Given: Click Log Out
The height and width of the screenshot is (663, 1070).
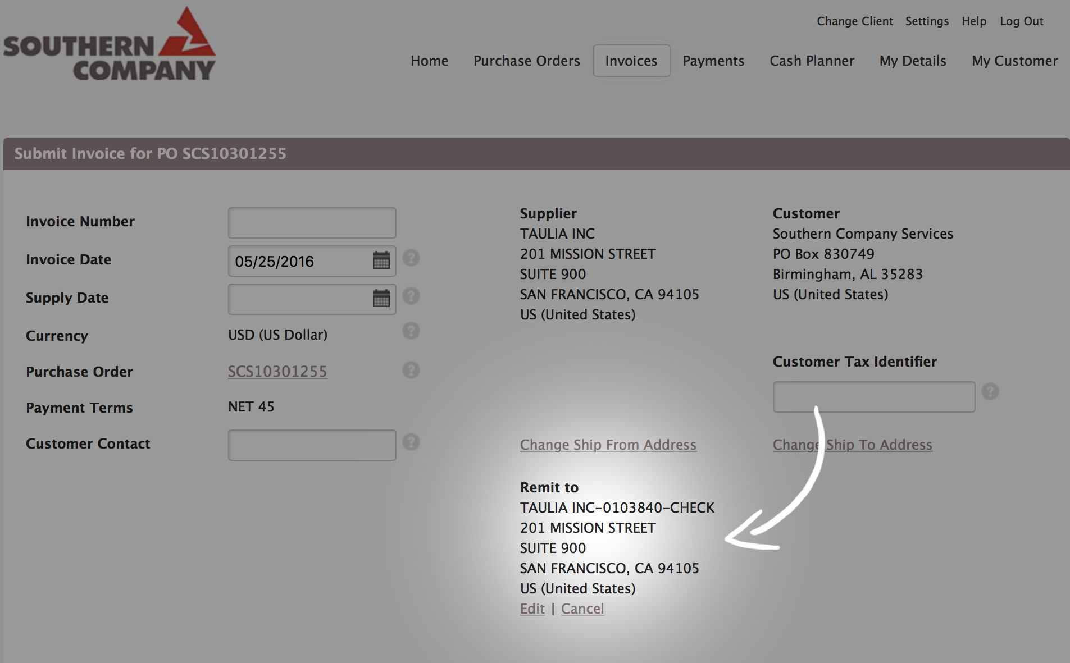Looking at the screenshot, I should [1021, 21].
